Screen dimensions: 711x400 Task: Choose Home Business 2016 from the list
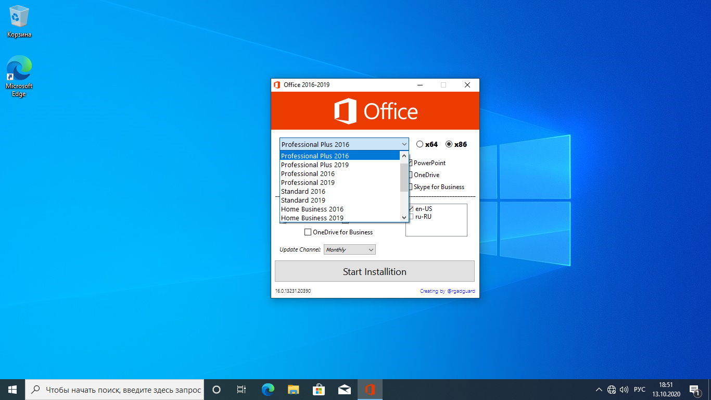click(339, 209)
